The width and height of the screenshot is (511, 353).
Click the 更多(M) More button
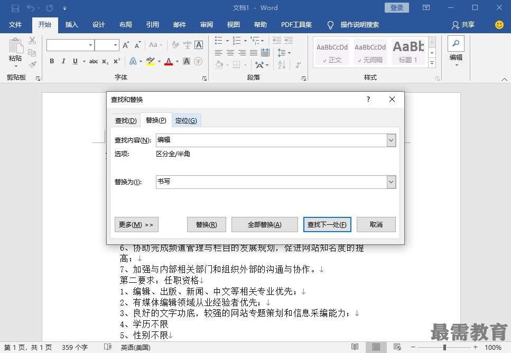[136, 224]
